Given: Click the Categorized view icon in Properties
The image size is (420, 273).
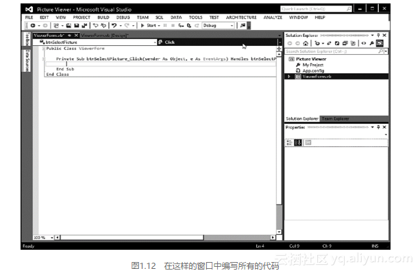Looking at the screenshot, I should point(289,142).
